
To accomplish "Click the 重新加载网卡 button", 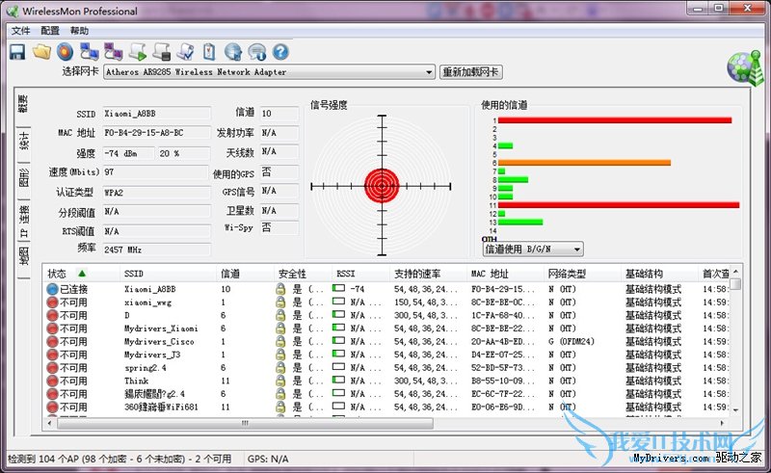I will 470,72.
